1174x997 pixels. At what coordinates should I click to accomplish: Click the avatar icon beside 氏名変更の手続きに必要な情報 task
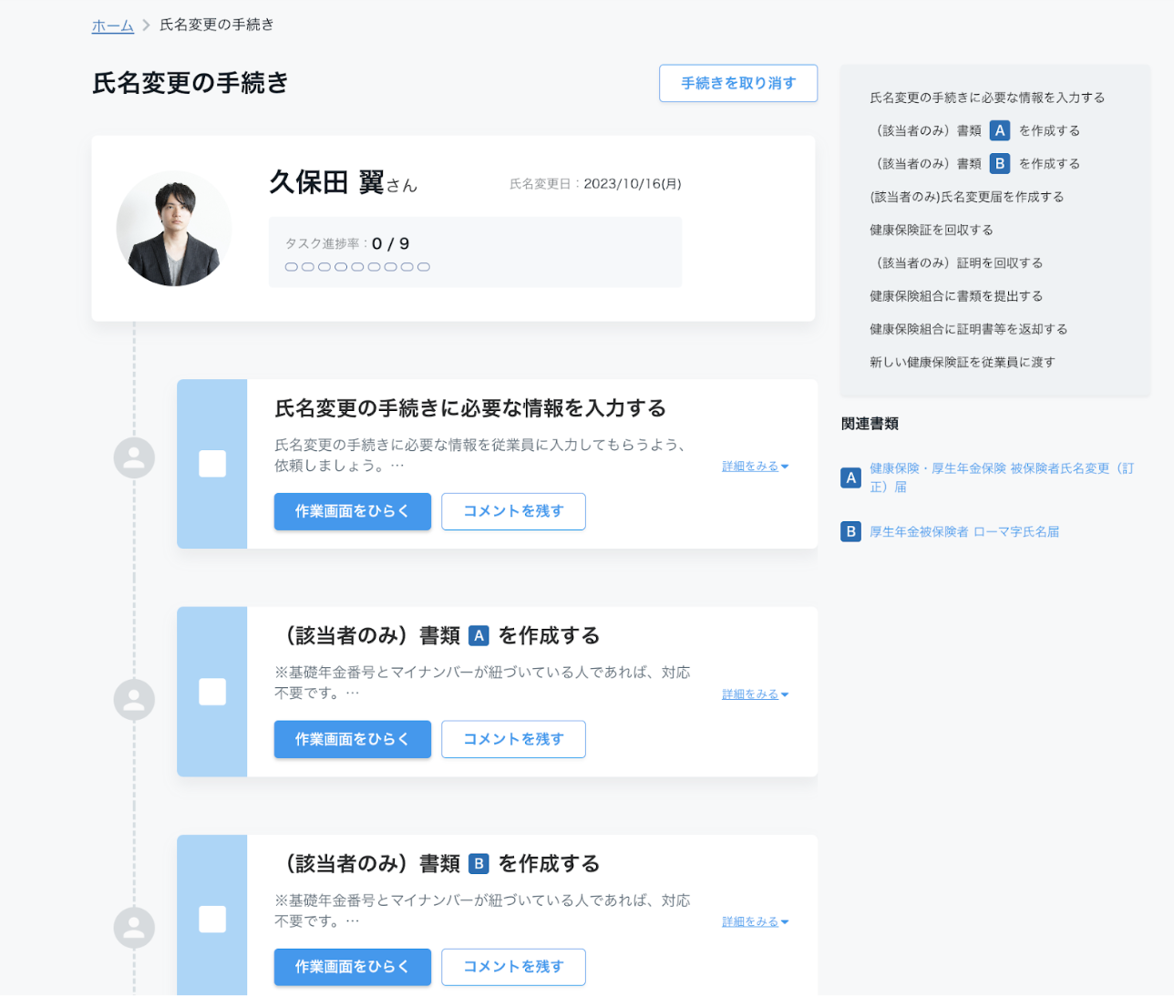point(134,457)
